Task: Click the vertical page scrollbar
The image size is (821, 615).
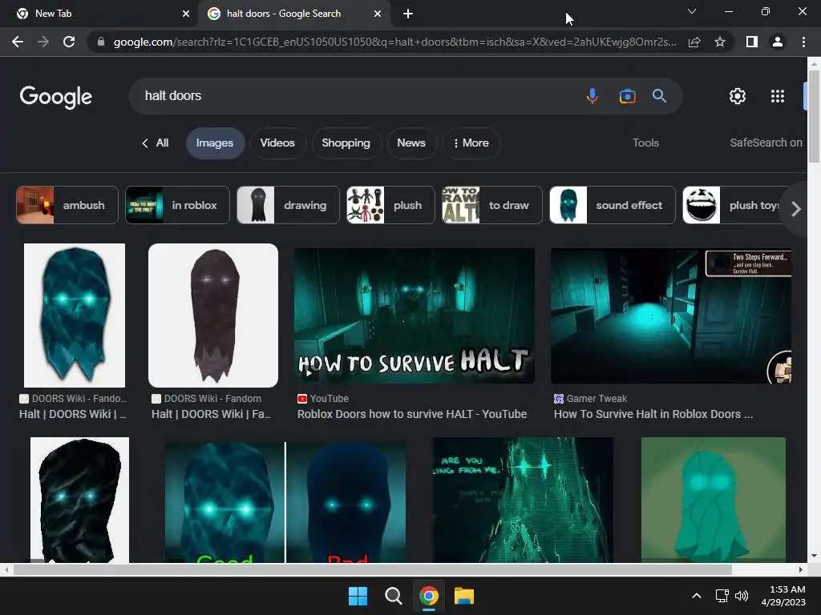Action: pyautogui.click(x=814, y=117)
